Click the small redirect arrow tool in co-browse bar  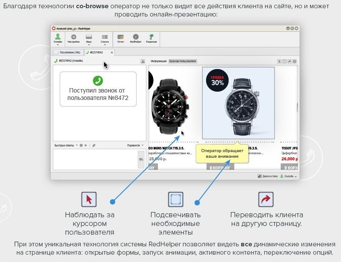coord(289,61)
